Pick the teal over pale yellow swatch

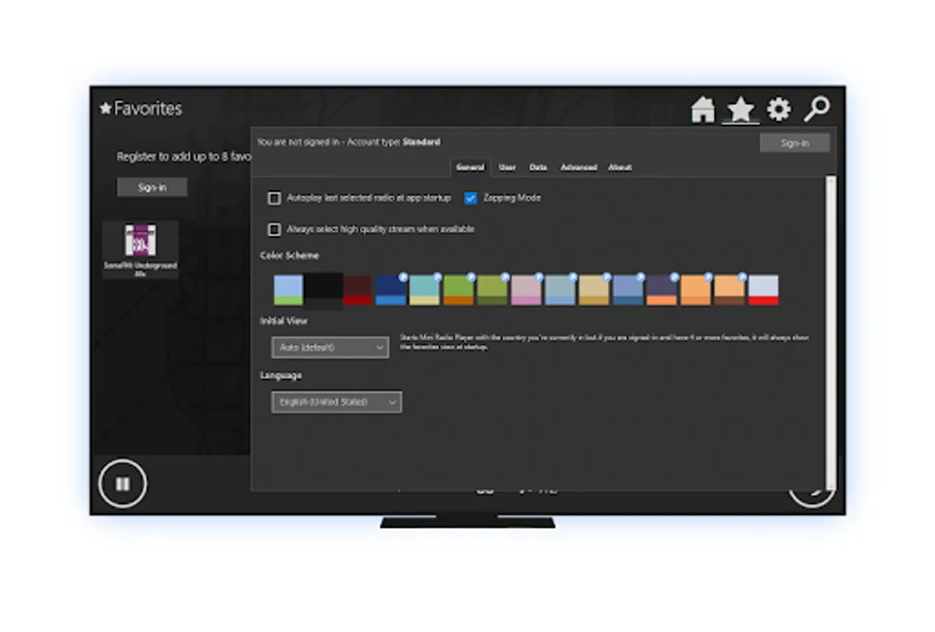pyautogui.click(x=425, y=290)
